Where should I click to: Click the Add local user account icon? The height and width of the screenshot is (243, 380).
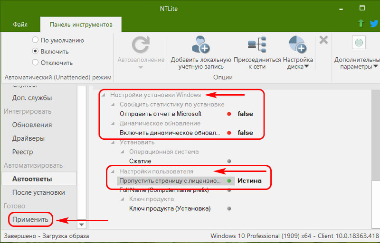pos(200,45)
